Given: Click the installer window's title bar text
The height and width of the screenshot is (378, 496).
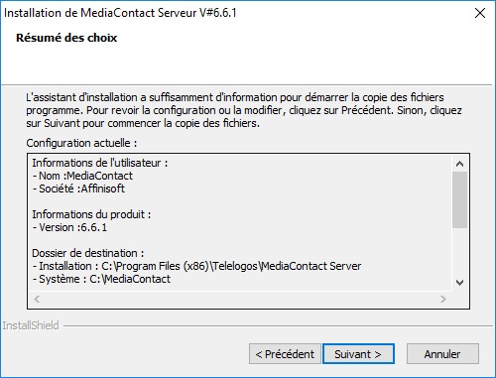Looking at the screenshot, I should click(120, 13).
